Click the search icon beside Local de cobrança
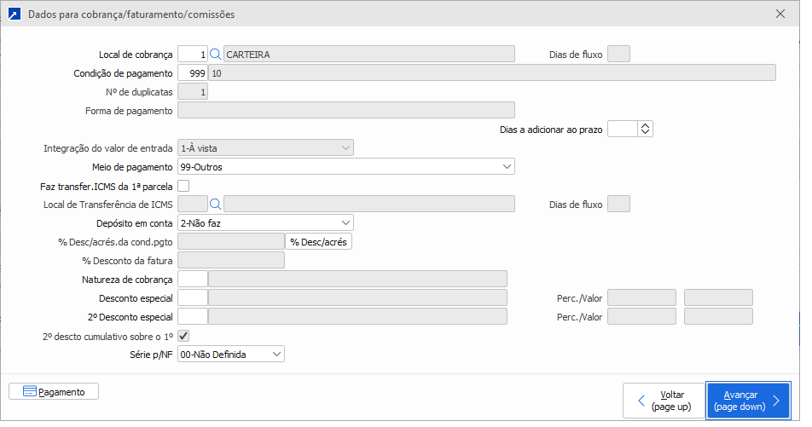Viewport: 812px width, 427px height. tap(216, 54)
